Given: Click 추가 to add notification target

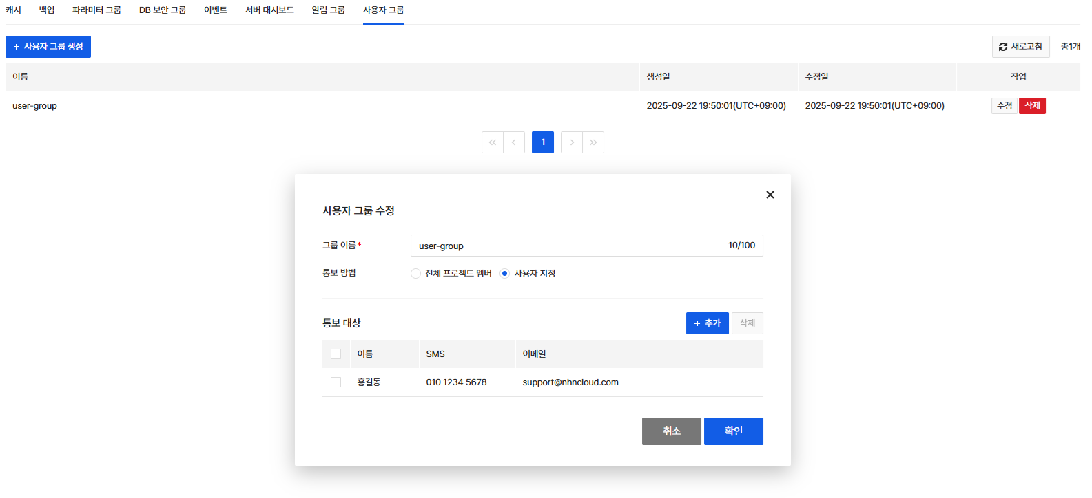Looking at the screenshot, I should click(707, 323).
